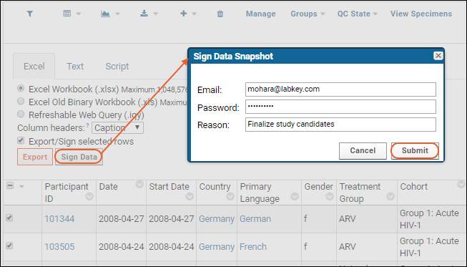The width and height of the screenshot is (467, 267).
Task: Open the plus insert data menu
Action: point(188,14)
